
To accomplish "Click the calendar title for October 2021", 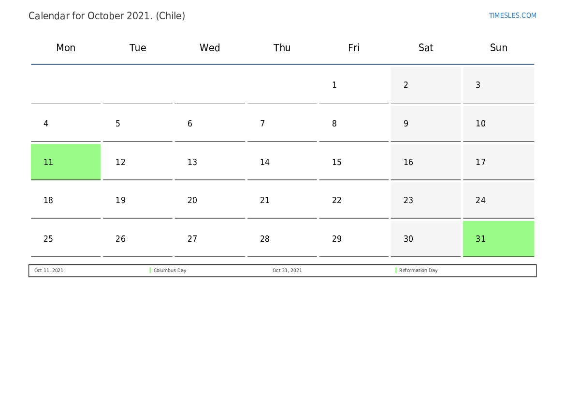I will 107,16.
